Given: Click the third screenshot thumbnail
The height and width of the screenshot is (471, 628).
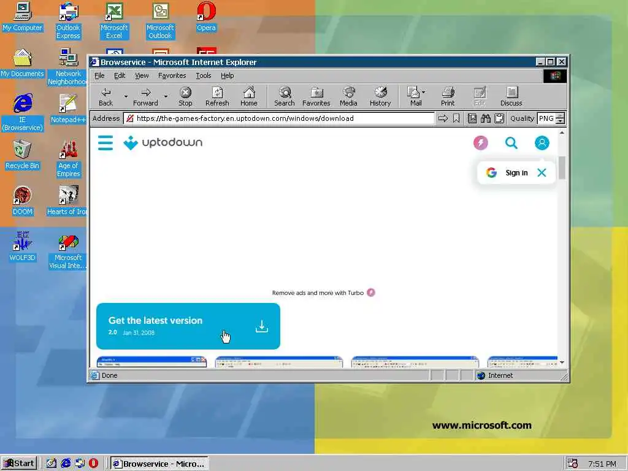Looking at the screenshot, I should tap(415, 362).
